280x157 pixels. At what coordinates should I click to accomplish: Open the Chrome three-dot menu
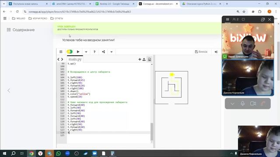click(x=276, y=12)
